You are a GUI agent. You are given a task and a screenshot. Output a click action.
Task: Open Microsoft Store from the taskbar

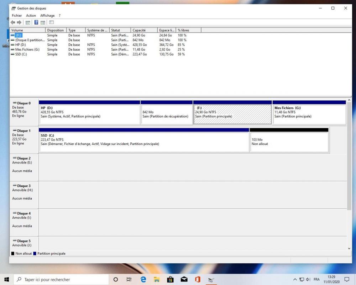click(x=170, y=280)
